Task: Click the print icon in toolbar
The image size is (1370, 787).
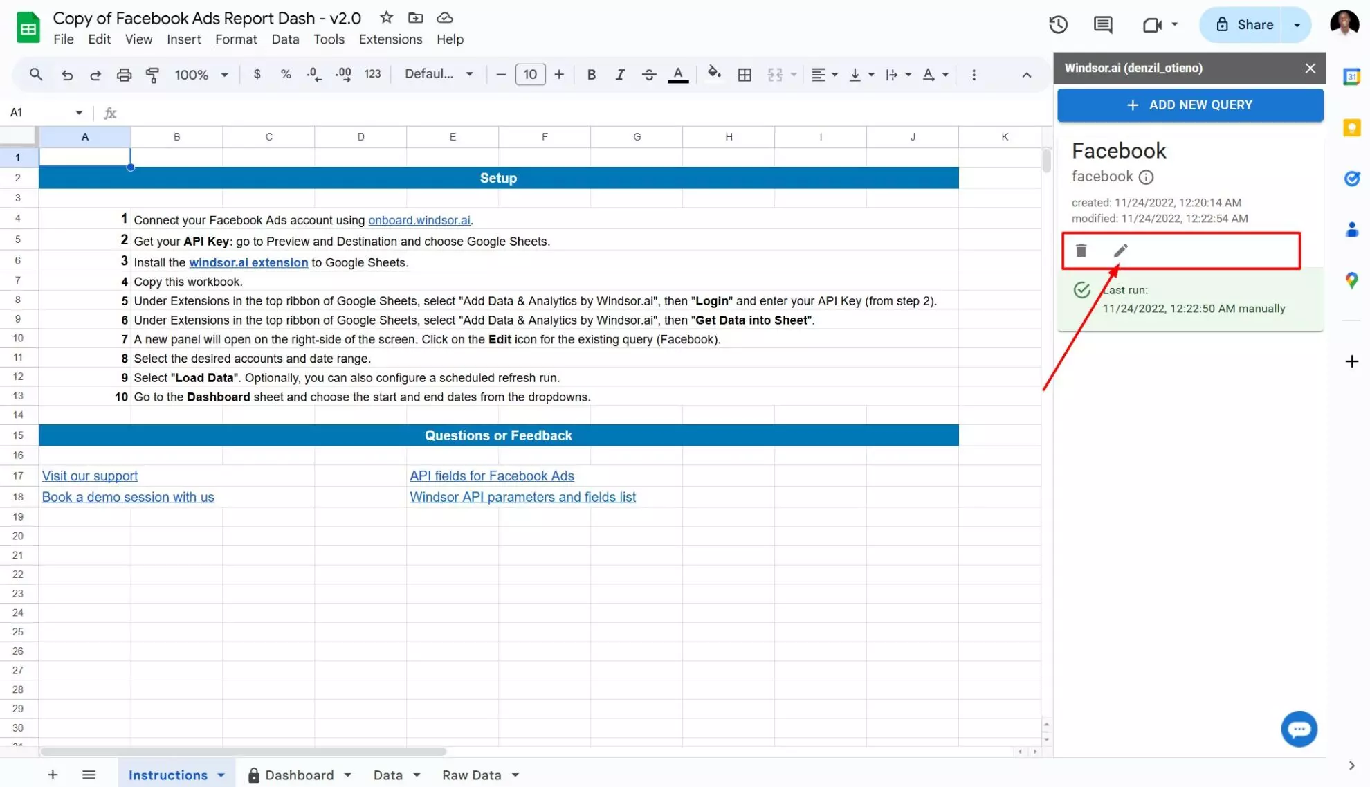Action: (124, 75)
